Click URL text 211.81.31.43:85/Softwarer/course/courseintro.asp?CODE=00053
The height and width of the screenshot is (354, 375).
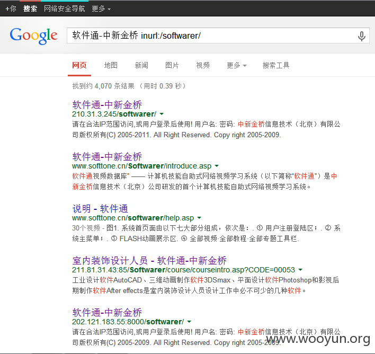pyautogui.click(x=183, y=270)
